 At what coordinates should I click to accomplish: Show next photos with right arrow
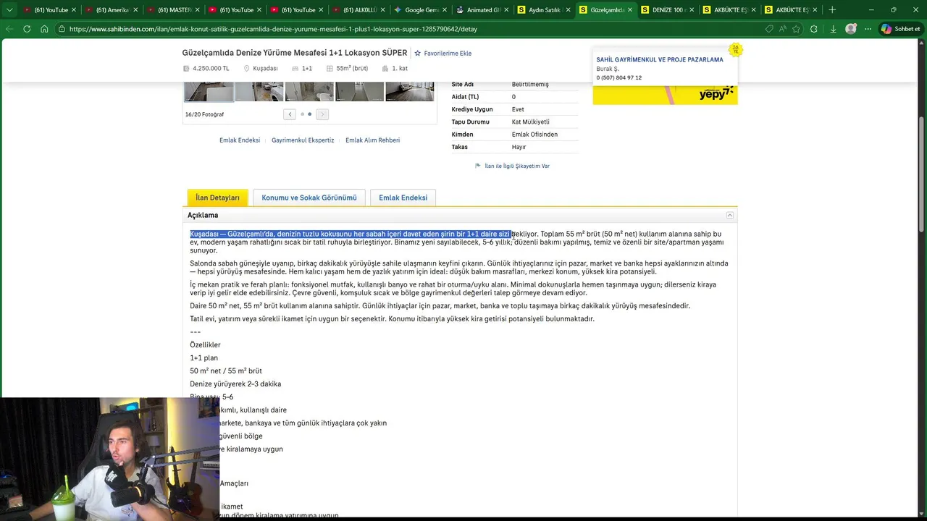pyautogui.click(x=322, y=114)
